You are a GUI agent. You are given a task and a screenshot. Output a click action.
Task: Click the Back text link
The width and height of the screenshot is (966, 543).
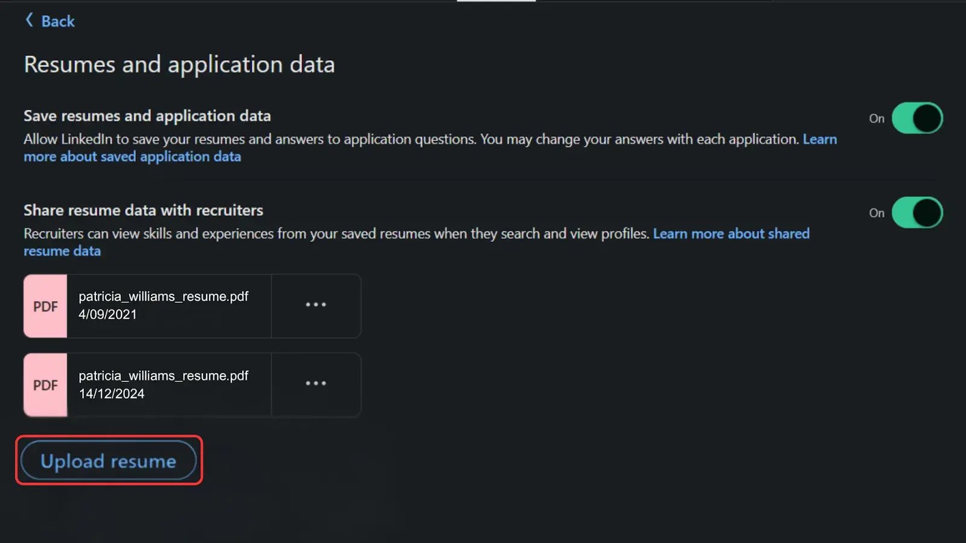[x=58, y=22]
